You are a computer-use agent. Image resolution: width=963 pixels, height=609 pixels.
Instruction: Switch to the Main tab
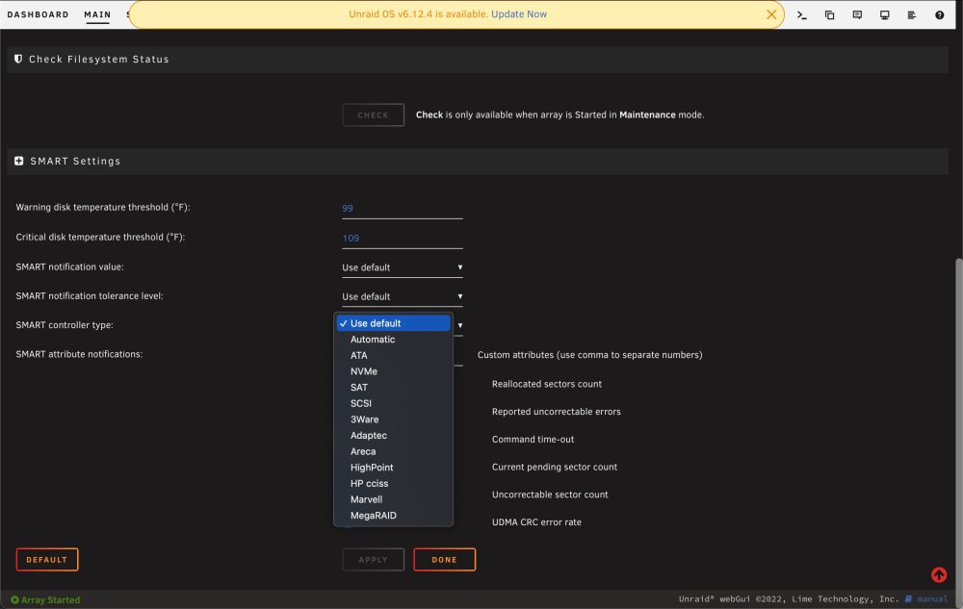click(x=97, y=14)
